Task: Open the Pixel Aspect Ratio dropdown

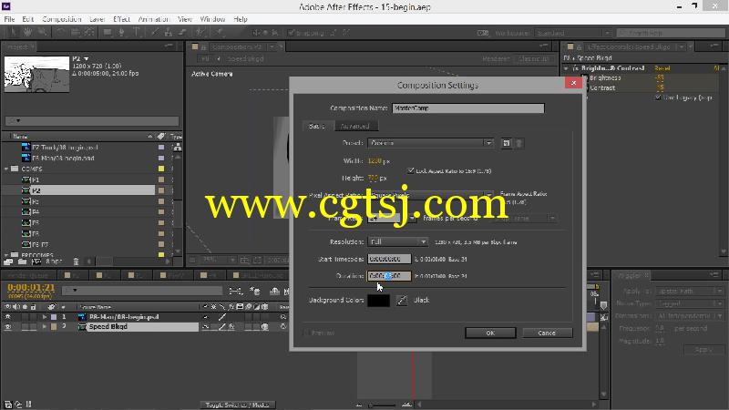Action: pos(430,195)
